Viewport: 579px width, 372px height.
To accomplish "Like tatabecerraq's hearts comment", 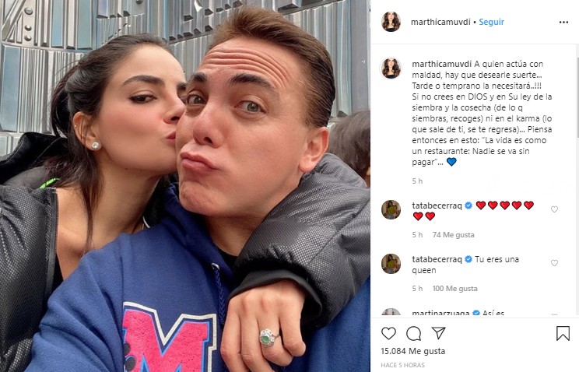I will click(x=554, y=209).
